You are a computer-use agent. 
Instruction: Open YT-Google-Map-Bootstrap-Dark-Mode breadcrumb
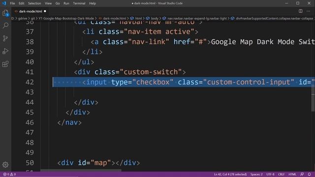[x=66, y=18]
